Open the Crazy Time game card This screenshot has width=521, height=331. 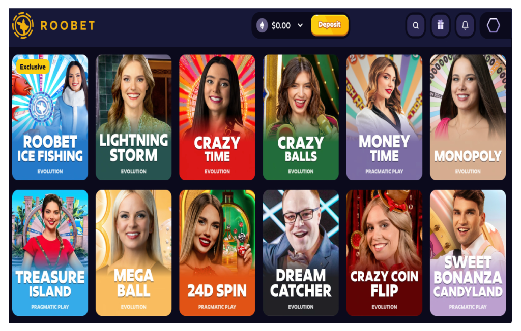[217, 117]
